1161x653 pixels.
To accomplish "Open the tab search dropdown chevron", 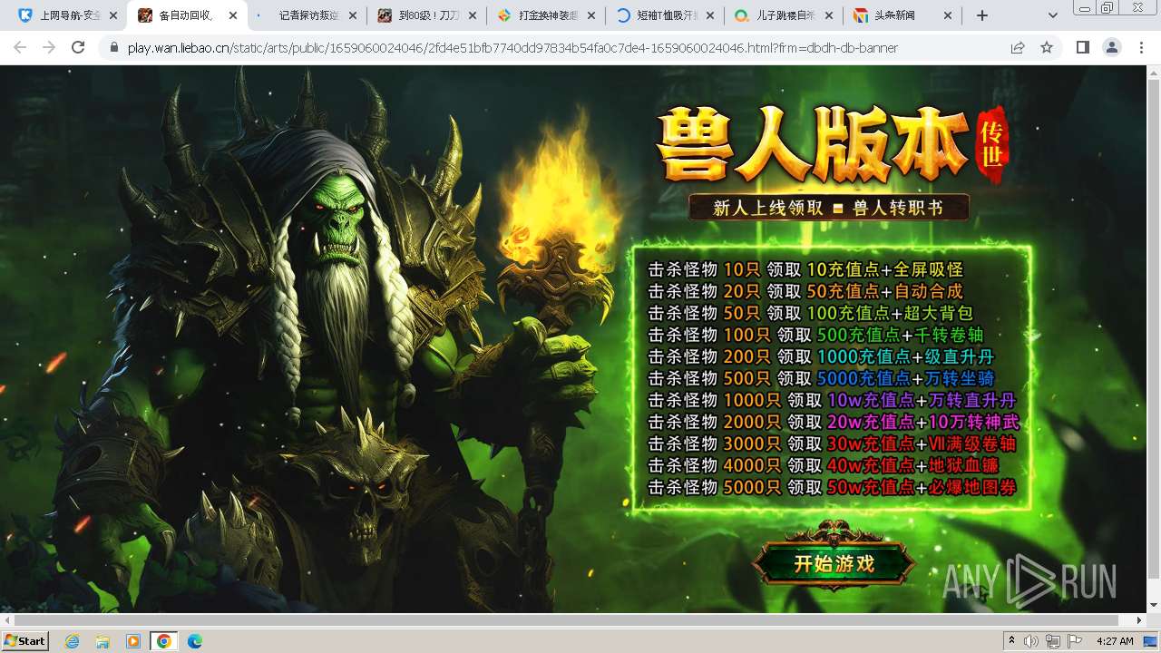I will (1052, 15).
